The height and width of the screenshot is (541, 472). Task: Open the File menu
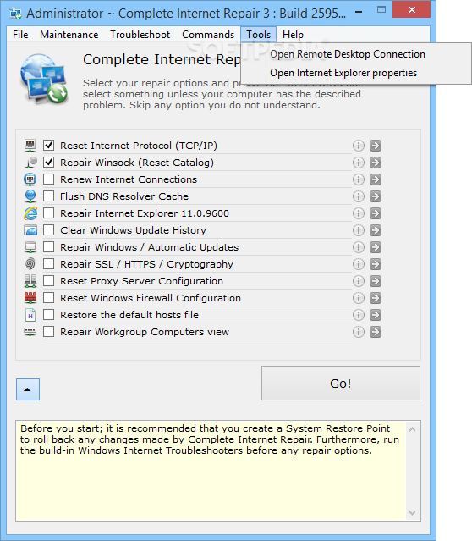point(20,35)
